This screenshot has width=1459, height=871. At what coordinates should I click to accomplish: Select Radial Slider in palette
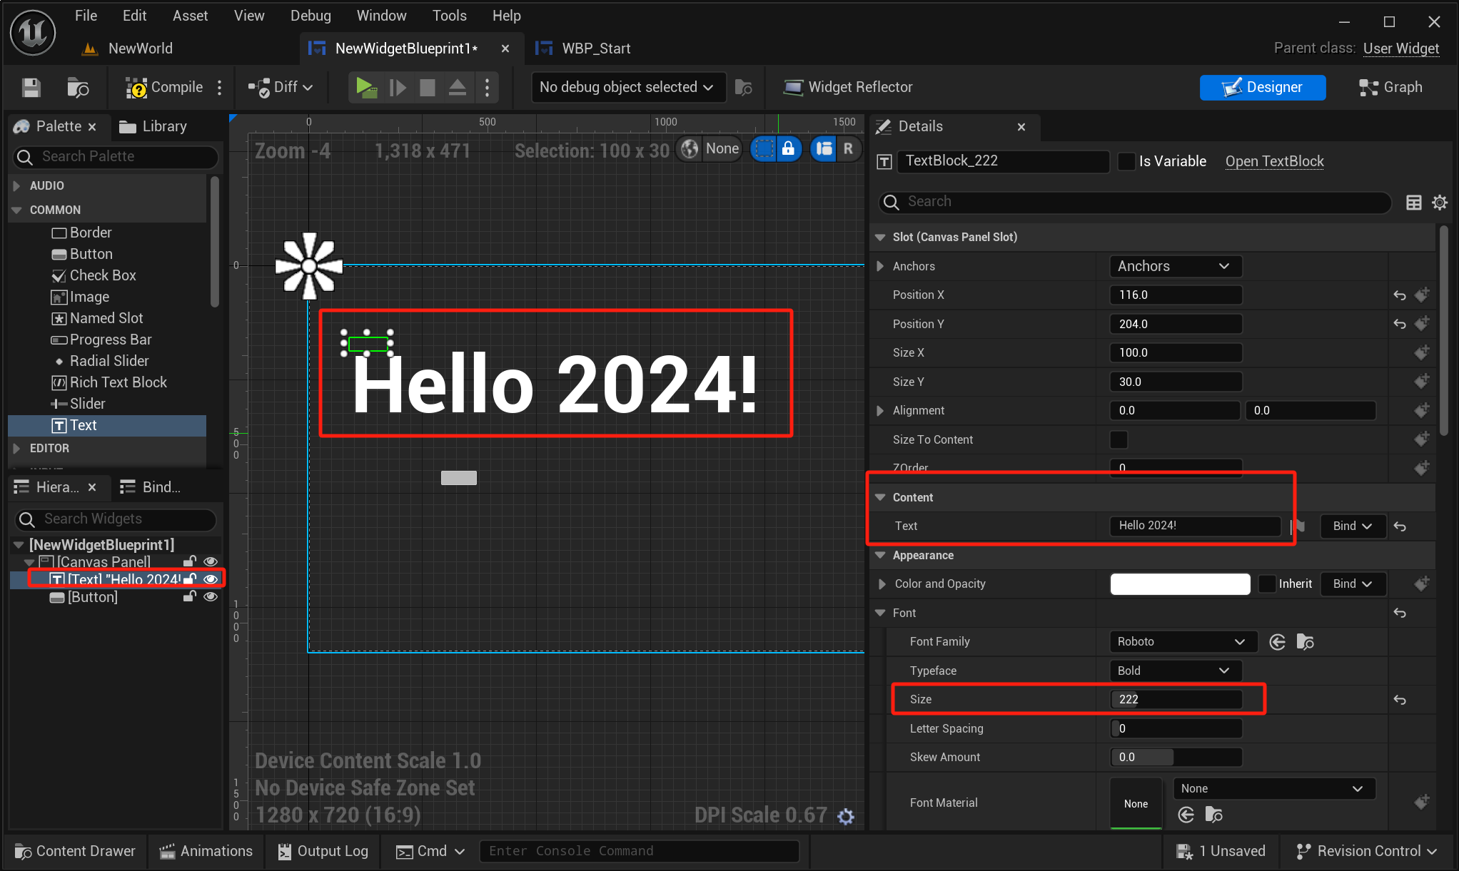tap(101, 361)
